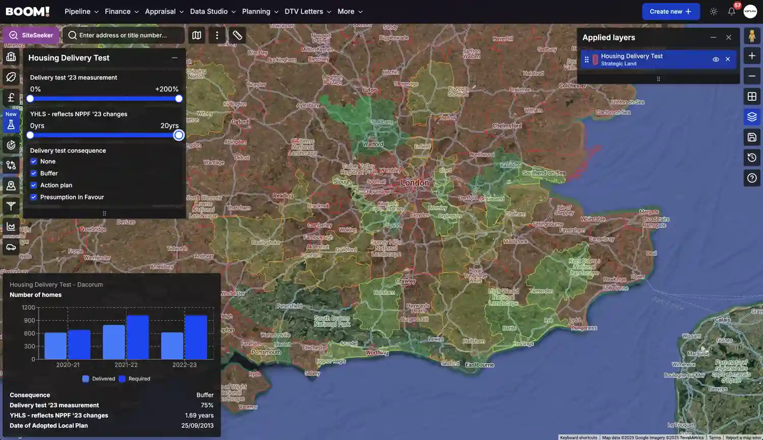Click the 2020-21 Delivered bar in chart
This screenshot has width=763, height=440.
point(55,346)
